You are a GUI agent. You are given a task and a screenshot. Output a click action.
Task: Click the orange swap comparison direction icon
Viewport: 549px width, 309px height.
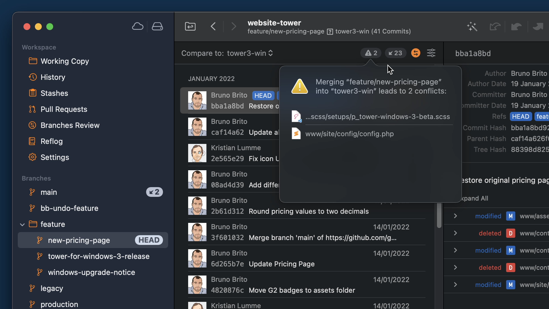pos(415,53)
